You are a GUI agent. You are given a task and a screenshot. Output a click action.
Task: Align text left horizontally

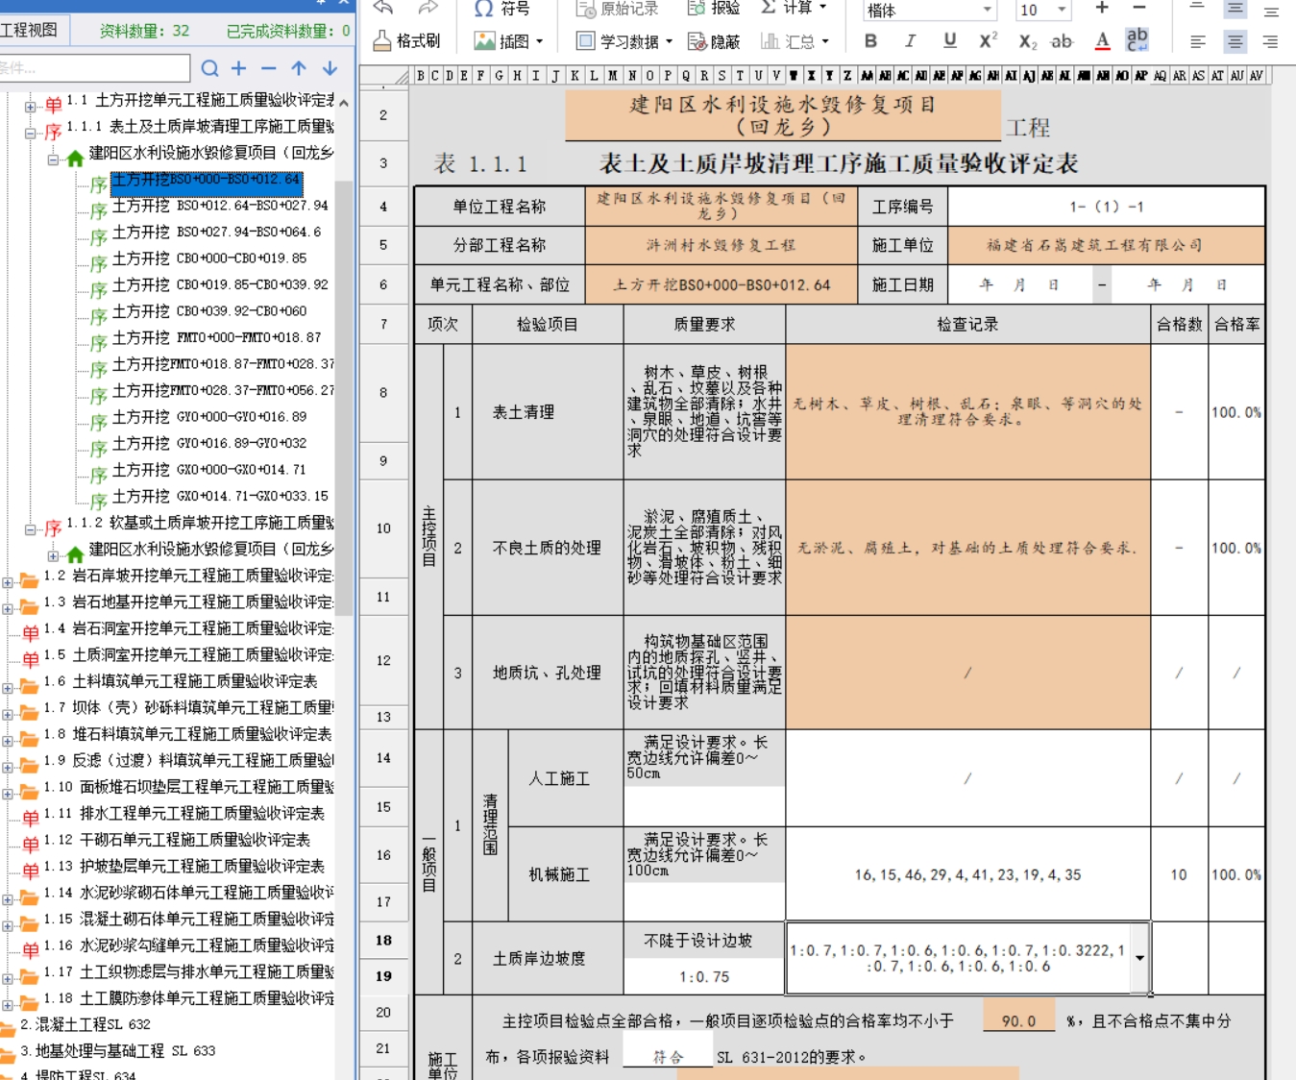click(x=1198, y=41)
